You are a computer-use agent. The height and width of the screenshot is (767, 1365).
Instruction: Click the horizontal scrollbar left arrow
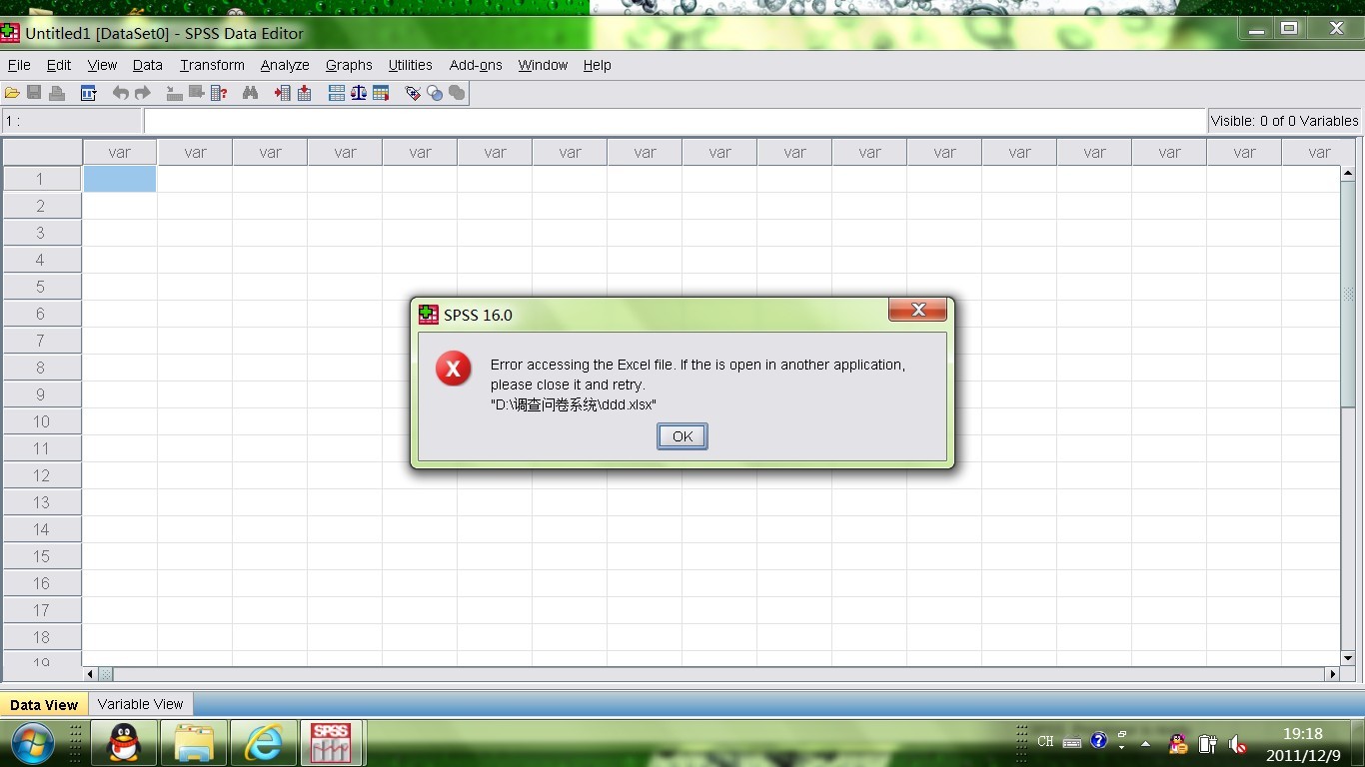[x=90, y=674]
